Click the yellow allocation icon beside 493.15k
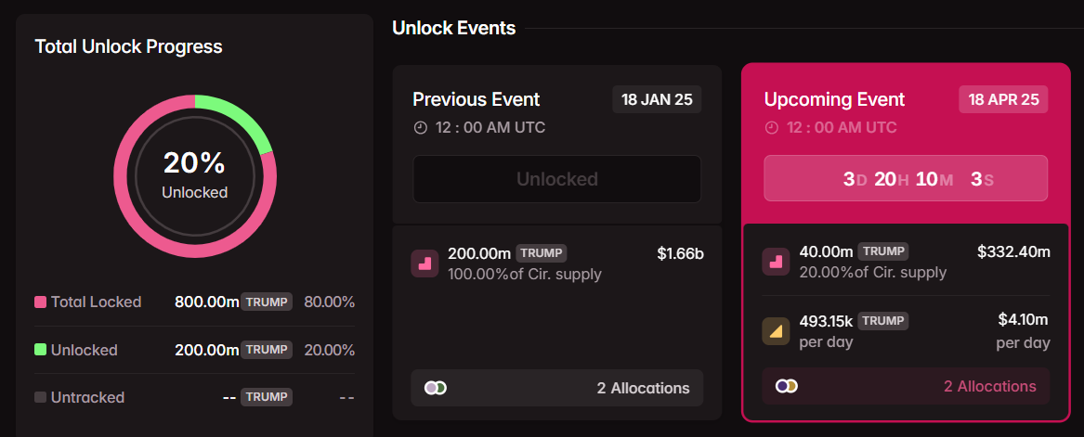1084x437 pixels. [x=776, y=331]
